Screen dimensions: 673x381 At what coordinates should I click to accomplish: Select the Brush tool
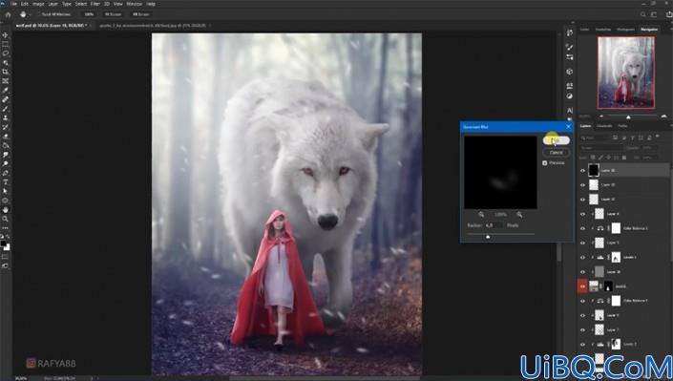pos(5,109)
